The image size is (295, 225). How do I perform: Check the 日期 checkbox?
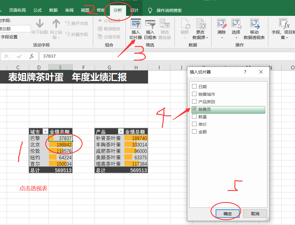(194, 86)
